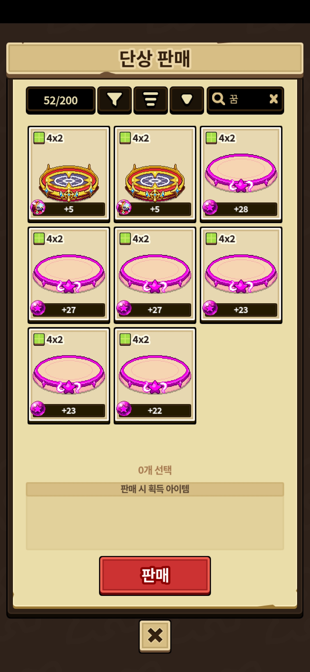The width and height of the screenshot is (310, 672).
Task: Click the green grid icon on +22 card
Action: (x=125, y=339)
